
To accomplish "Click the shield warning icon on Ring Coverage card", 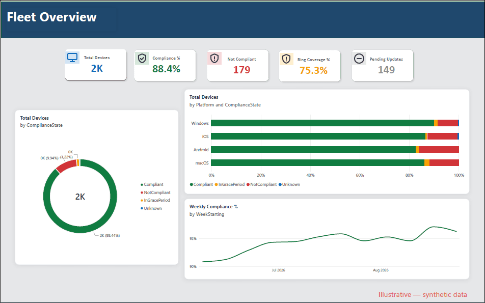I will tap(286, 59).
